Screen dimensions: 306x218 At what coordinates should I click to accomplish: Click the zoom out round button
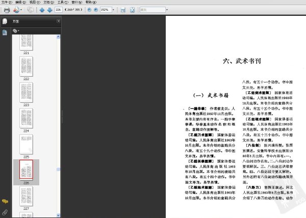[x=89, y=10]
